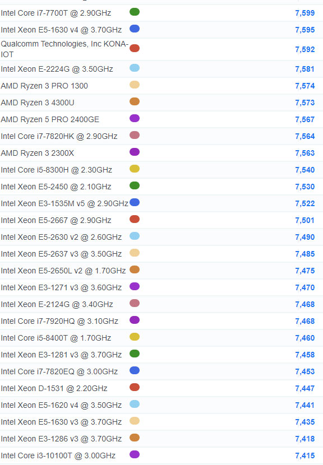Click the 7,592 score value

click(x=305, y=49)
